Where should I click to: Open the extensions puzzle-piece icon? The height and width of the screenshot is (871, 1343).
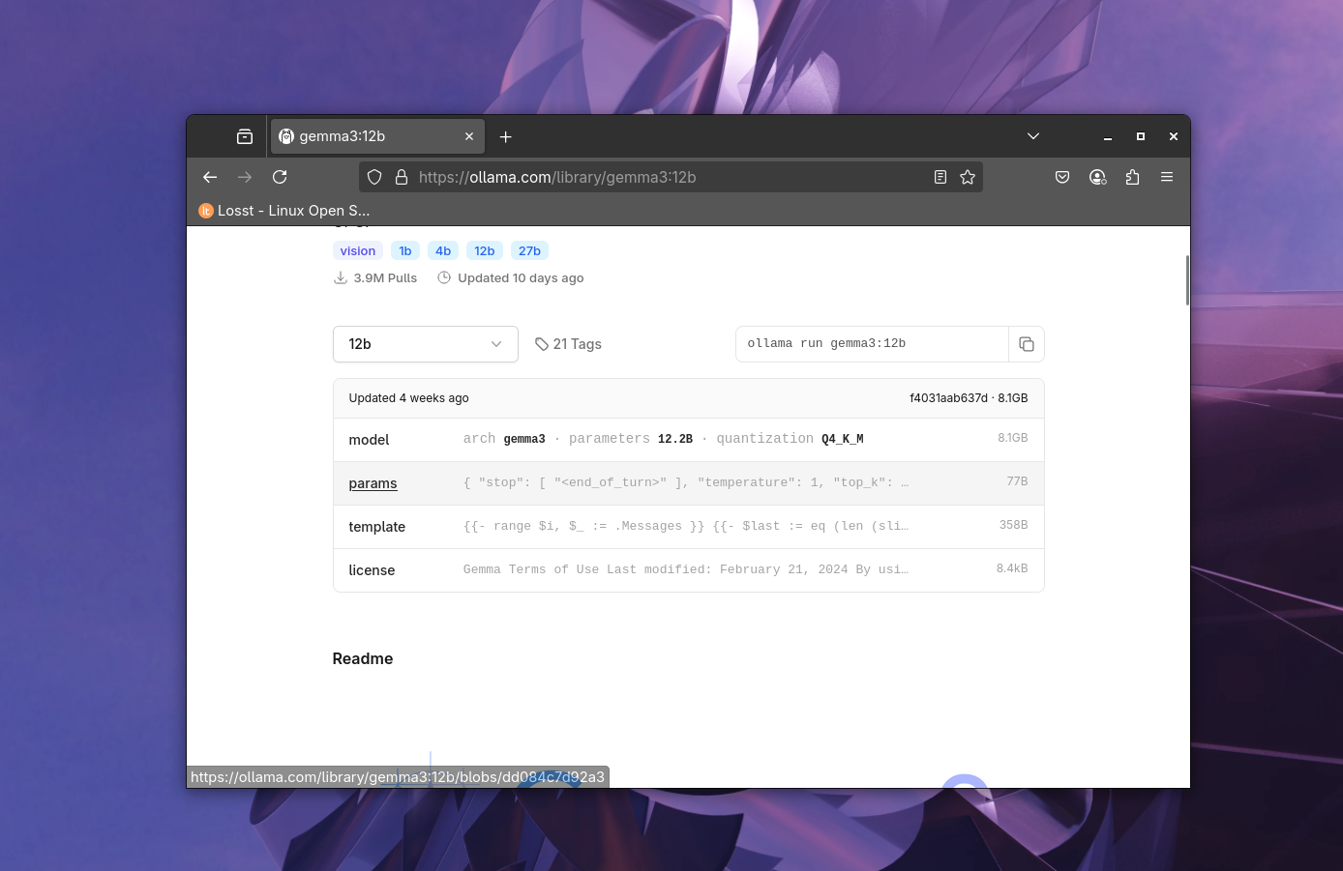coord(1132,177)
